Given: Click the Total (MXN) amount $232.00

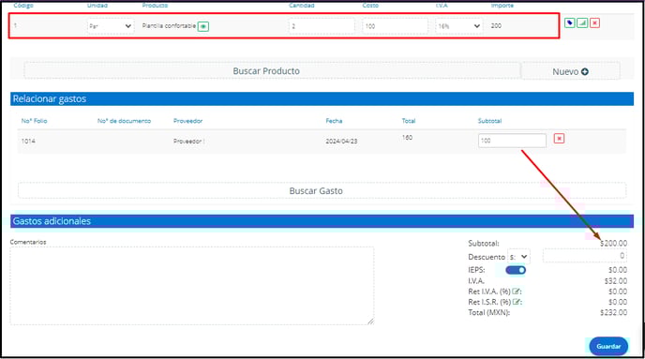Looking at the screenshot, I should point(613,312).
